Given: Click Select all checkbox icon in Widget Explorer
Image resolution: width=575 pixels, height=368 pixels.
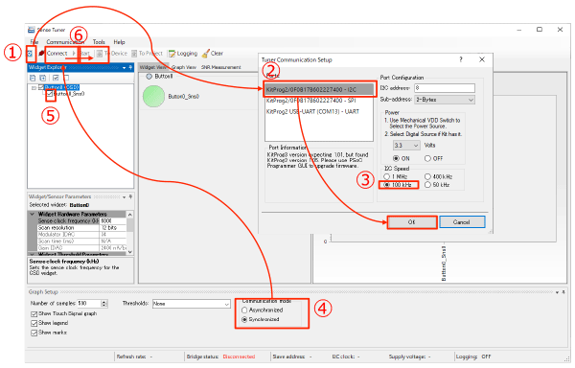Looking at the screenshot, I should coord(56,78).
